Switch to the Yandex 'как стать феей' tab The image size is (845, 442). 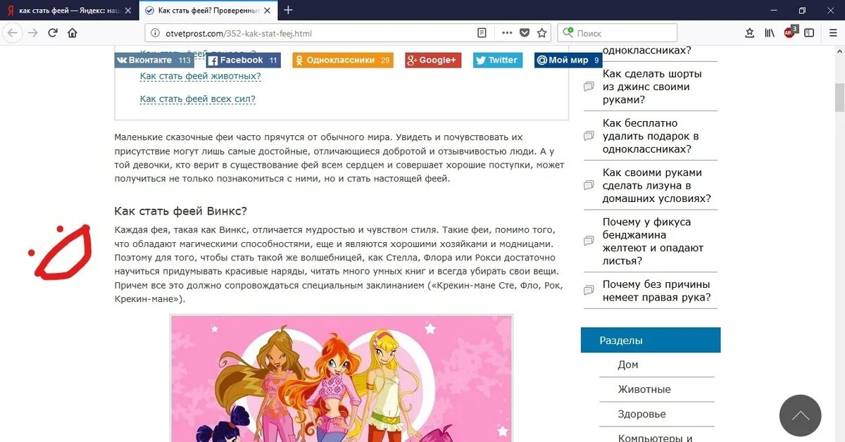(68, 11)
